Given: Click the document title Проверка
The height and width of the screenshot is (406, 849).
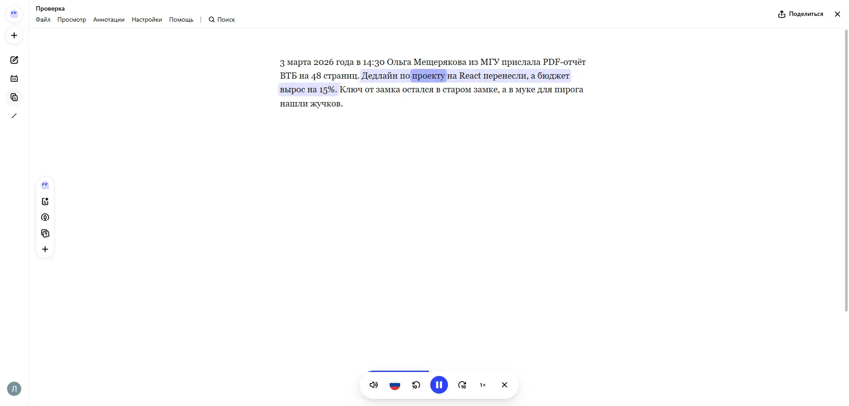Looking at the screenshot, I should tap(50, 8).
